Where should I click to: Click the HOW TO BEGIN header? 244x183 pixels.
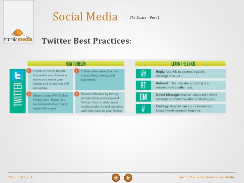pyautogui.click(x=76, y=64)
